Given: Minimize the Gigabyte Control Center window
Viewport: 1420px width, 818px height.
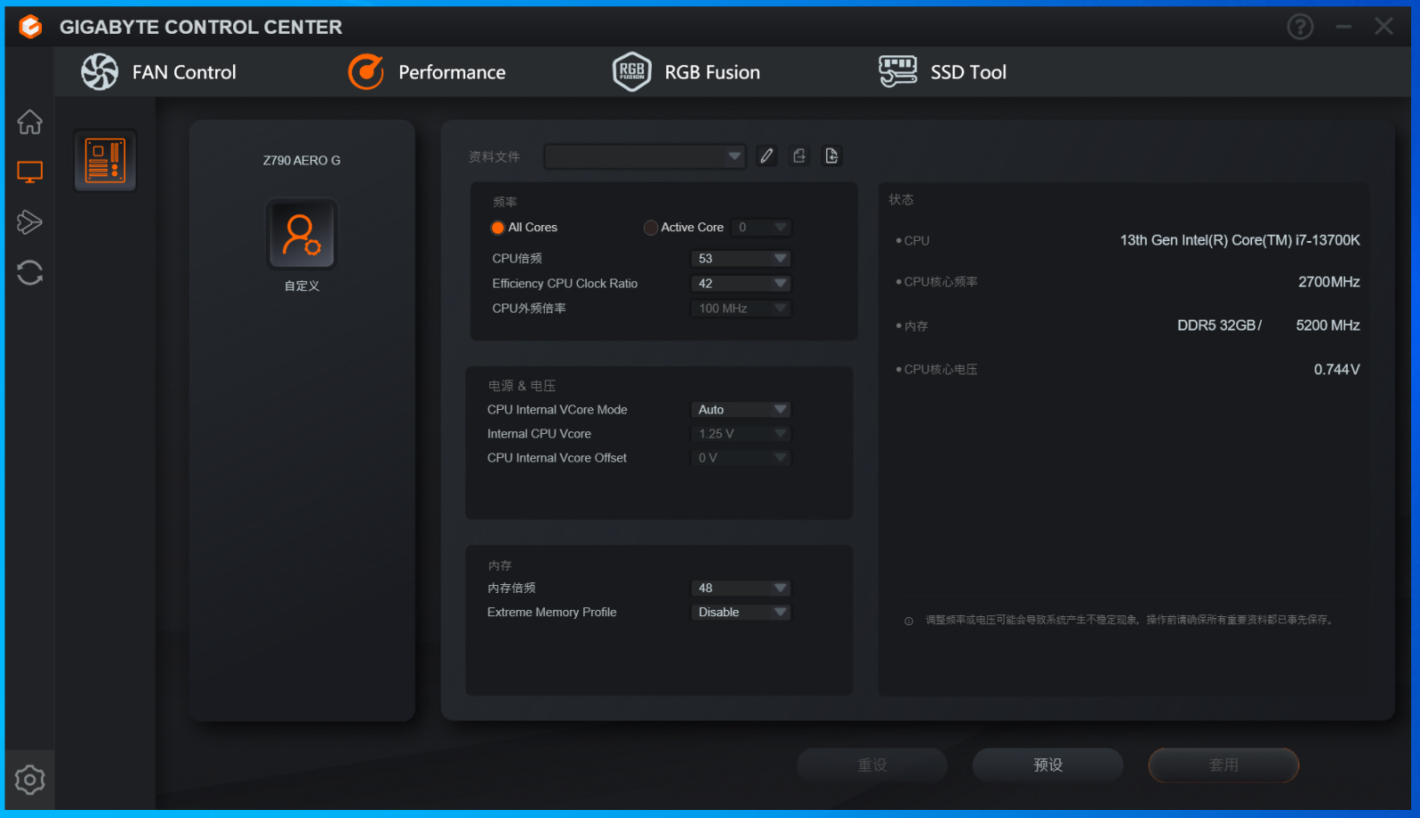Looking at the screenshot, I should [x=1343, y=27].
